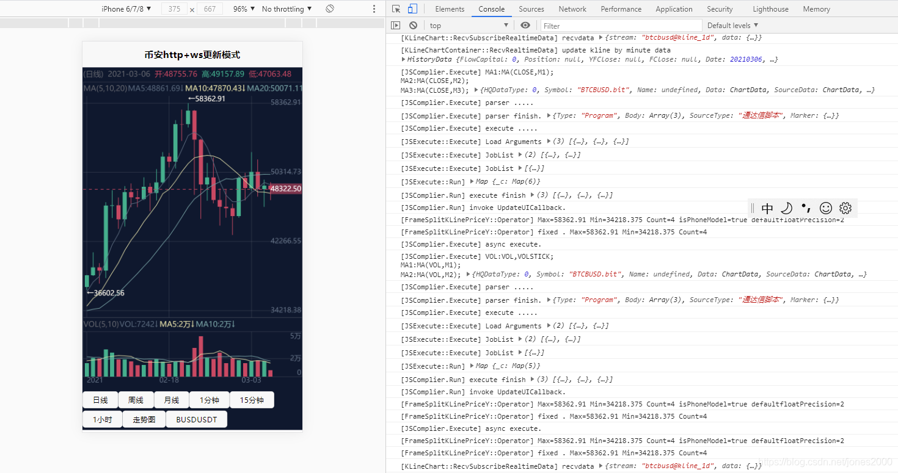Click the MA(5,10,20) indicator title
Image resolution: width=898 pixels, height=473 pixels.
106,88
